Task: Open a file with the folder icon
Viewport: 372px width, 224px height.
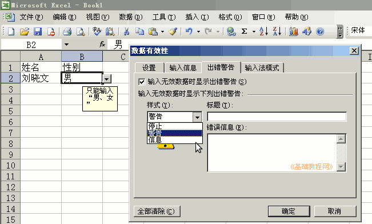Action: 24,31
